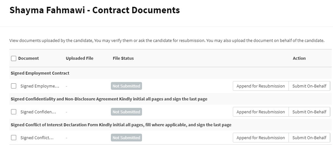Open the 'Signed Conflict...' document entry
The image size is (333, 145).
point(37,138)
